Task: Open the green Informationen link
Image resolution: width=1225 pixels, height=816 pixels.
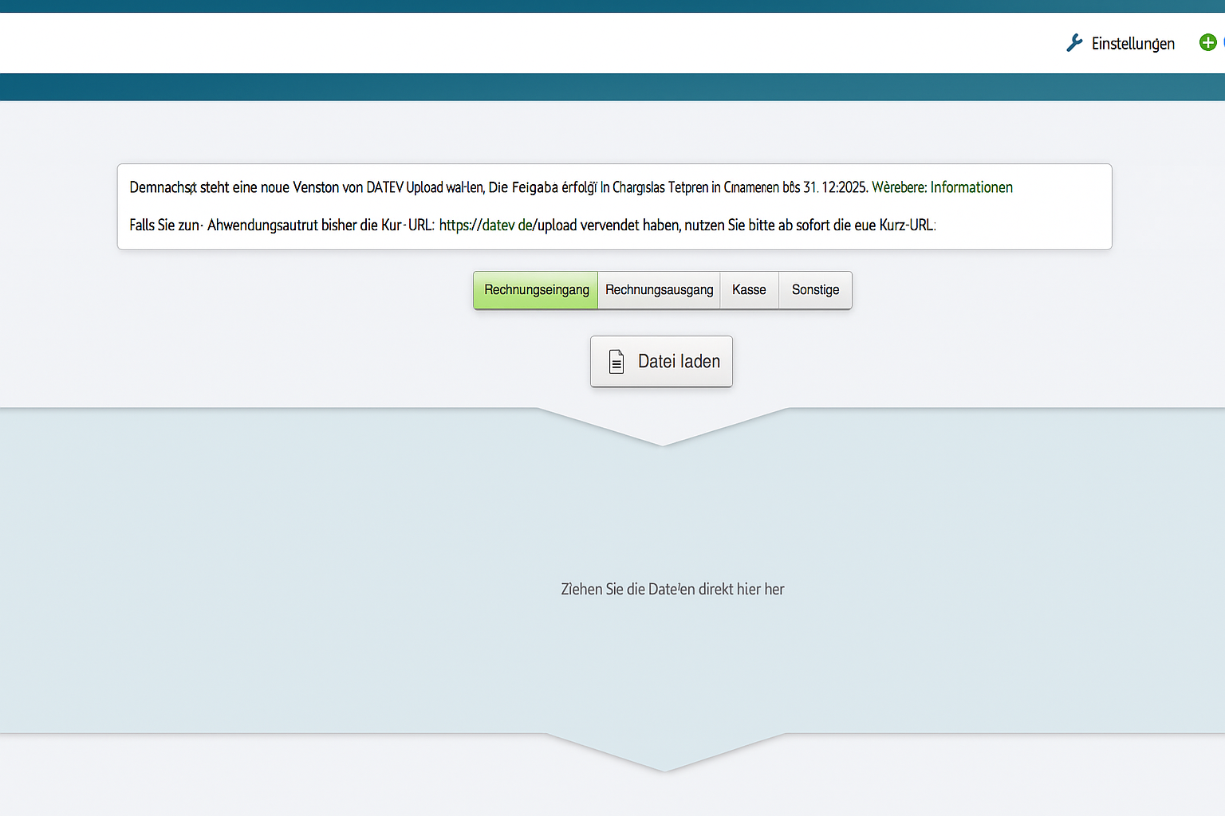Action: [x=971, y=187]
